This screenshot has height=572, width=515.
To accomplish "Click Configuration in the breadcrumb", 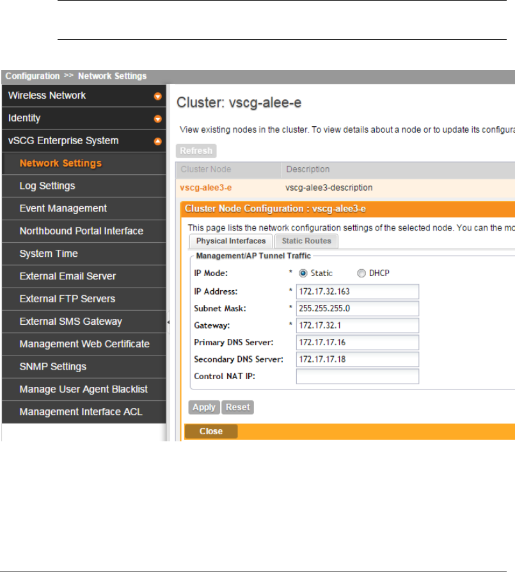I will coord(33,76).
